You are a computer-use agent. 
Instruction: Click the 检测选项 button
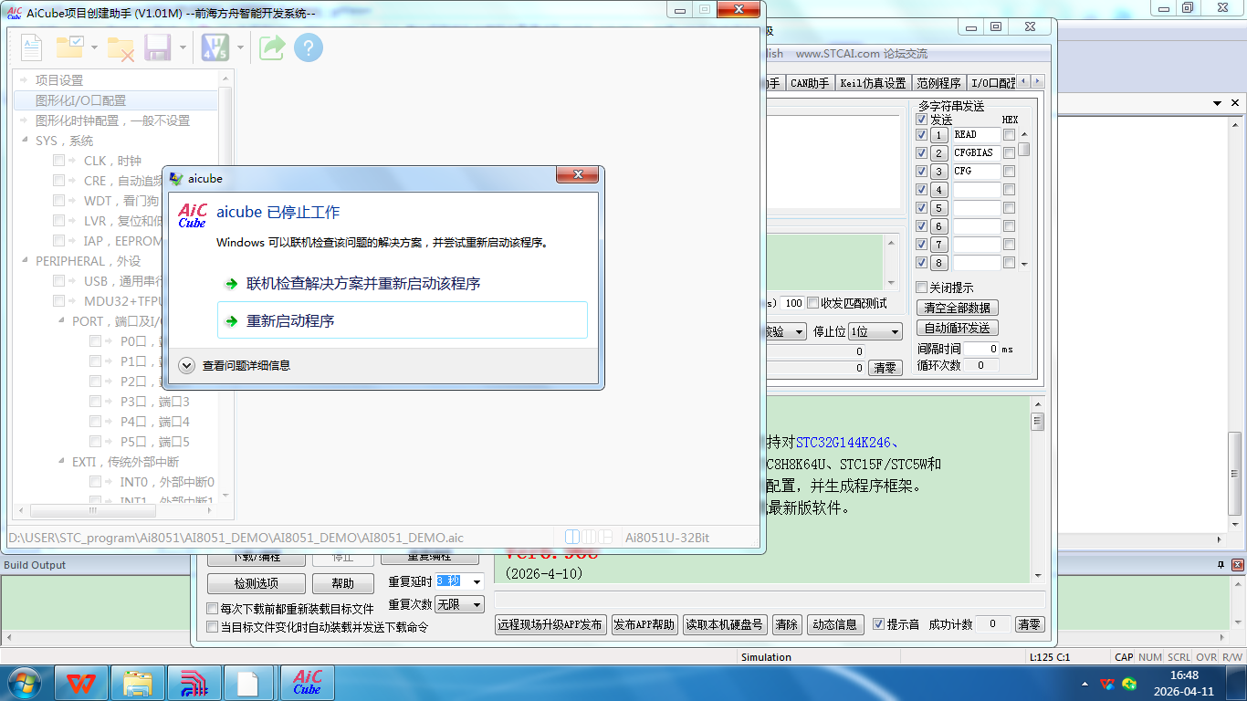click(257, 584)
